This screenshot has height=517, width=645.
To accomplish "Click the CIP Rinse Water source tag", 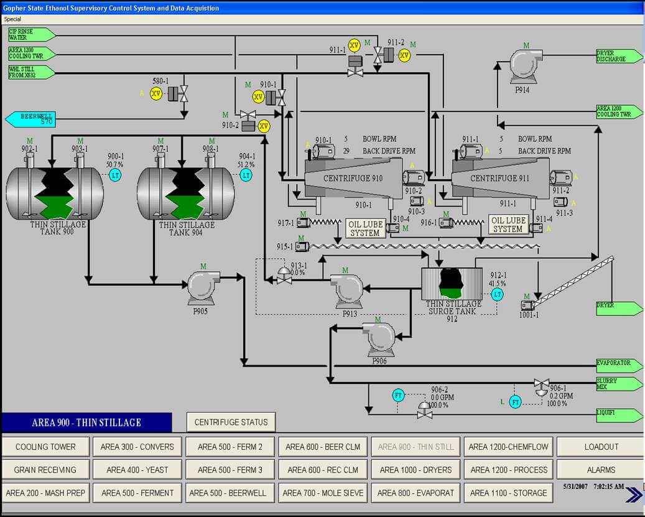I will (x=32, y=35).
